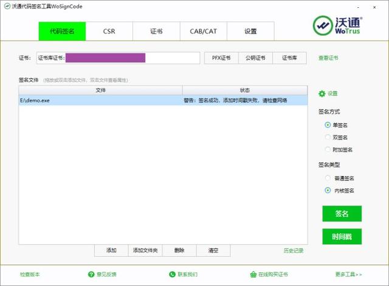Switch to the 证书 tab
This screenshot has height=286, width=389.
[x=156, y=31]
